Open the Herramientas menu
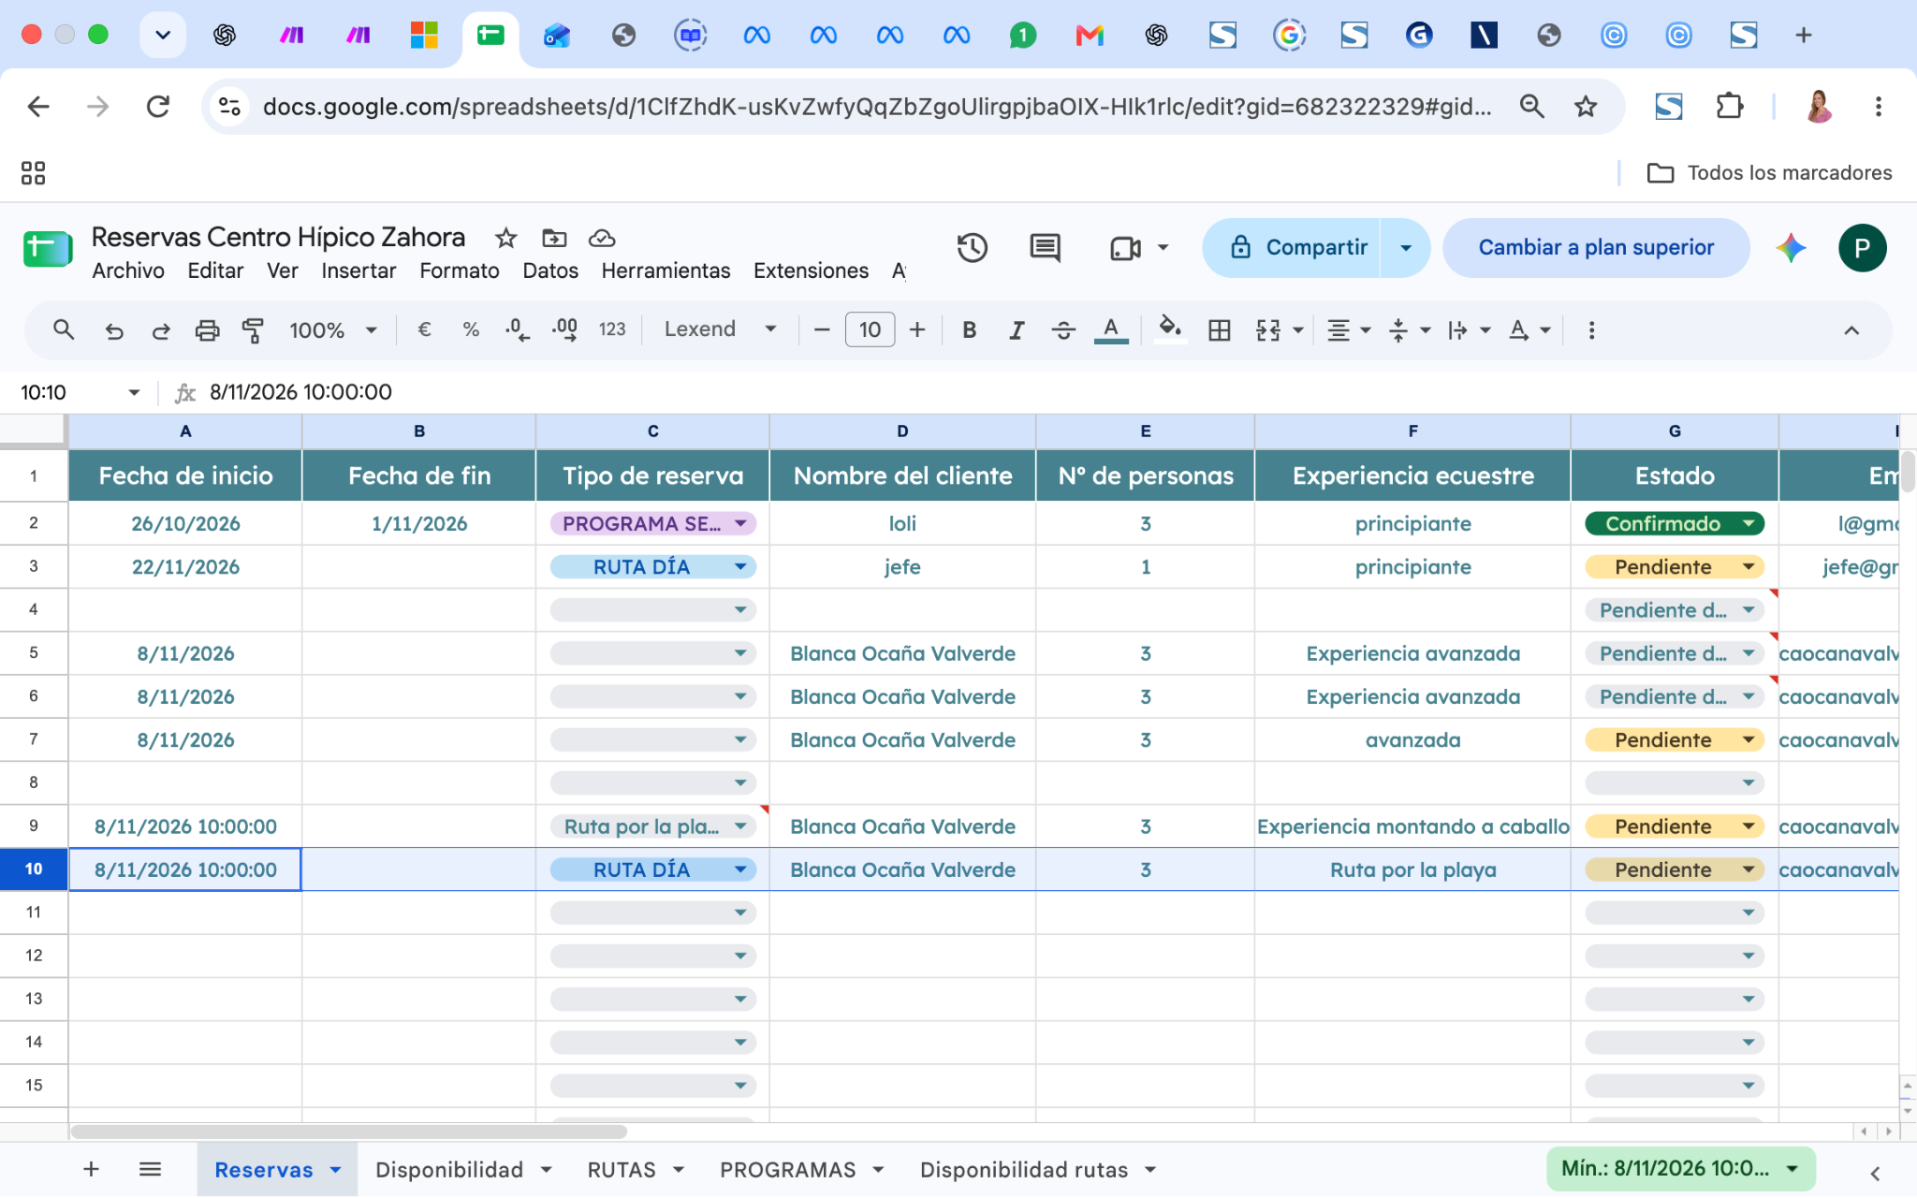1917x1198 pixels. [x=666, y=270]
